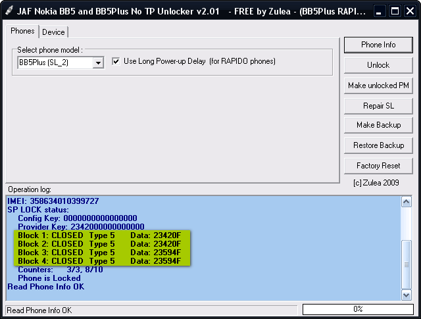The width and height of the screenshot is (421, 319).
Task: Click the operation log scroll down arrow
Action: [407, 295]
